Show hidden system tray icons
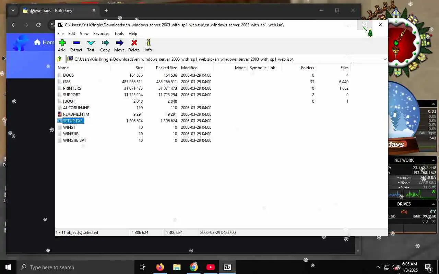 click(x=378, y=267)
